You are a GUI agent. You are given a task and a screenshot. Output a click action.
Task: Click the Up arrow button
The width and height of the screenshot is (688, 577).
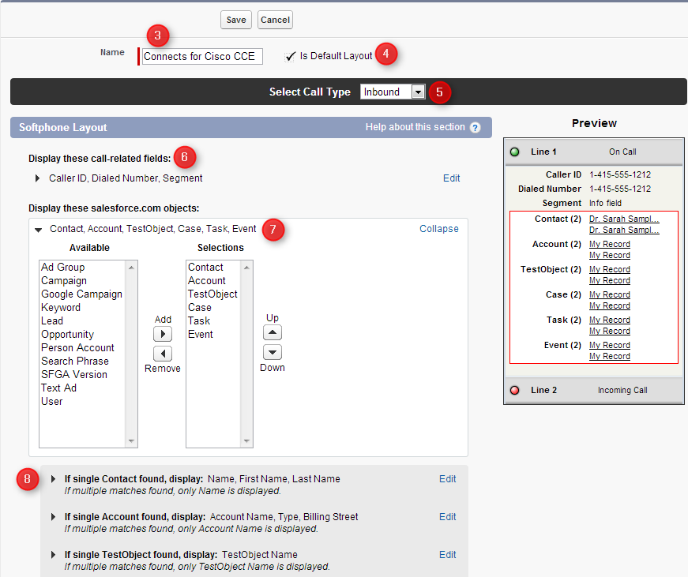coord(273,332)
